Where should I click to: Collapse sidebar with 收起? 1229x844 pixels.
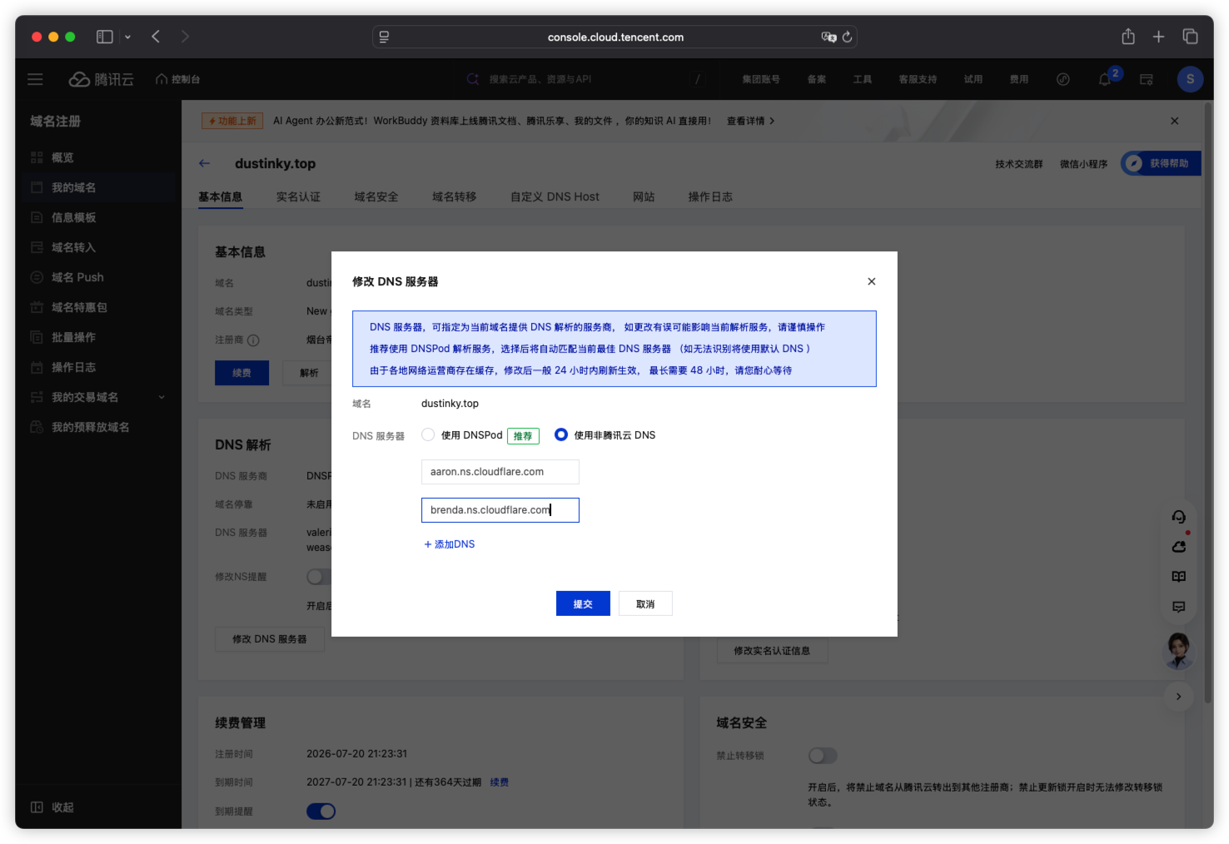point(52,807)
